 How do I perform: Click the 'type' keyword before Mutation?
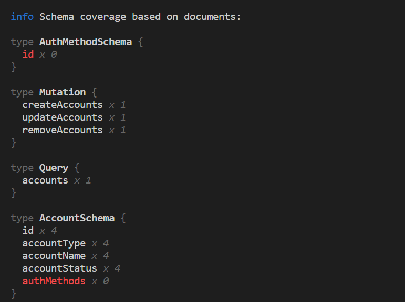22,92
